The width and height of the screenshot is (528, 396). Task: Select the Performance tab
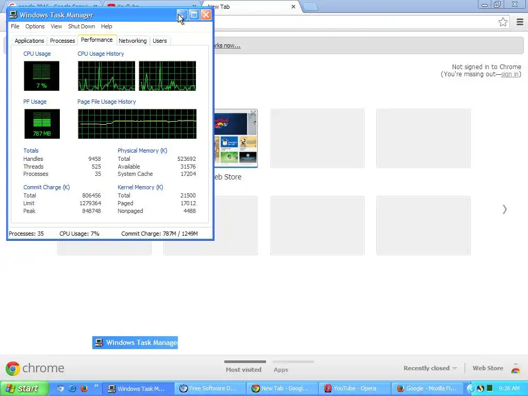[96, 40]
